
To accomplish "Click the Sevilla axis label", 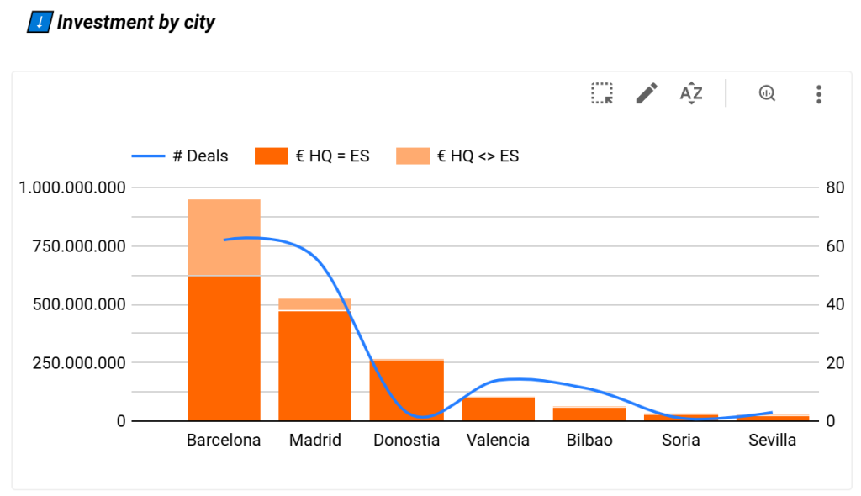I will tap(772, 441).
